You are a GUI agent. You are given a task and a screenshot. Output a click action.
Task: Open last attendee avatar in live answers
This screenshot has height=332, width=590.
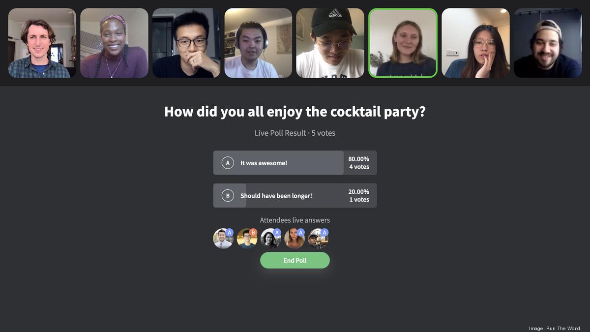click(x=319, y=238)
